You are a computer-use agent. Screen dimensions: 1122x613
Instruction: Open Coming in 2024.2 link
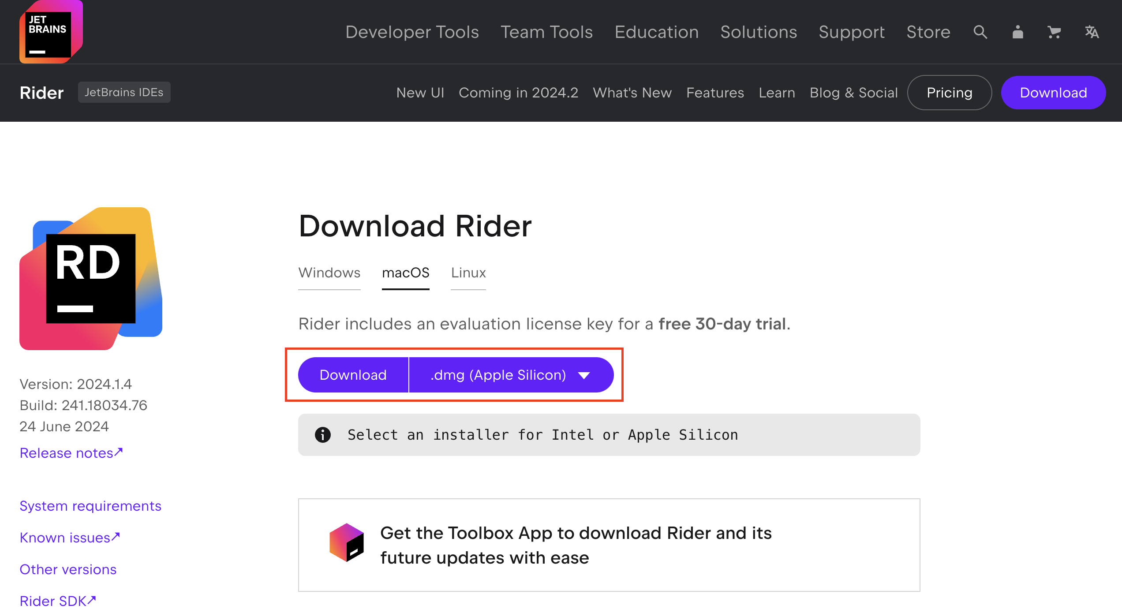[518, 93]
